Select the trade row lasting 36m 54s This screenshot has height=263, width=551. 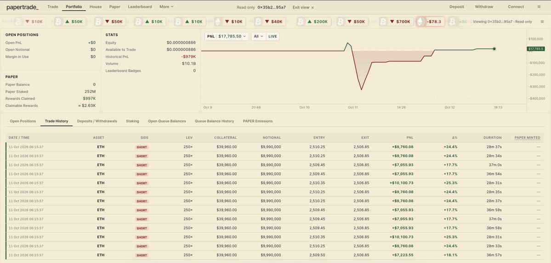coord(274,174)
